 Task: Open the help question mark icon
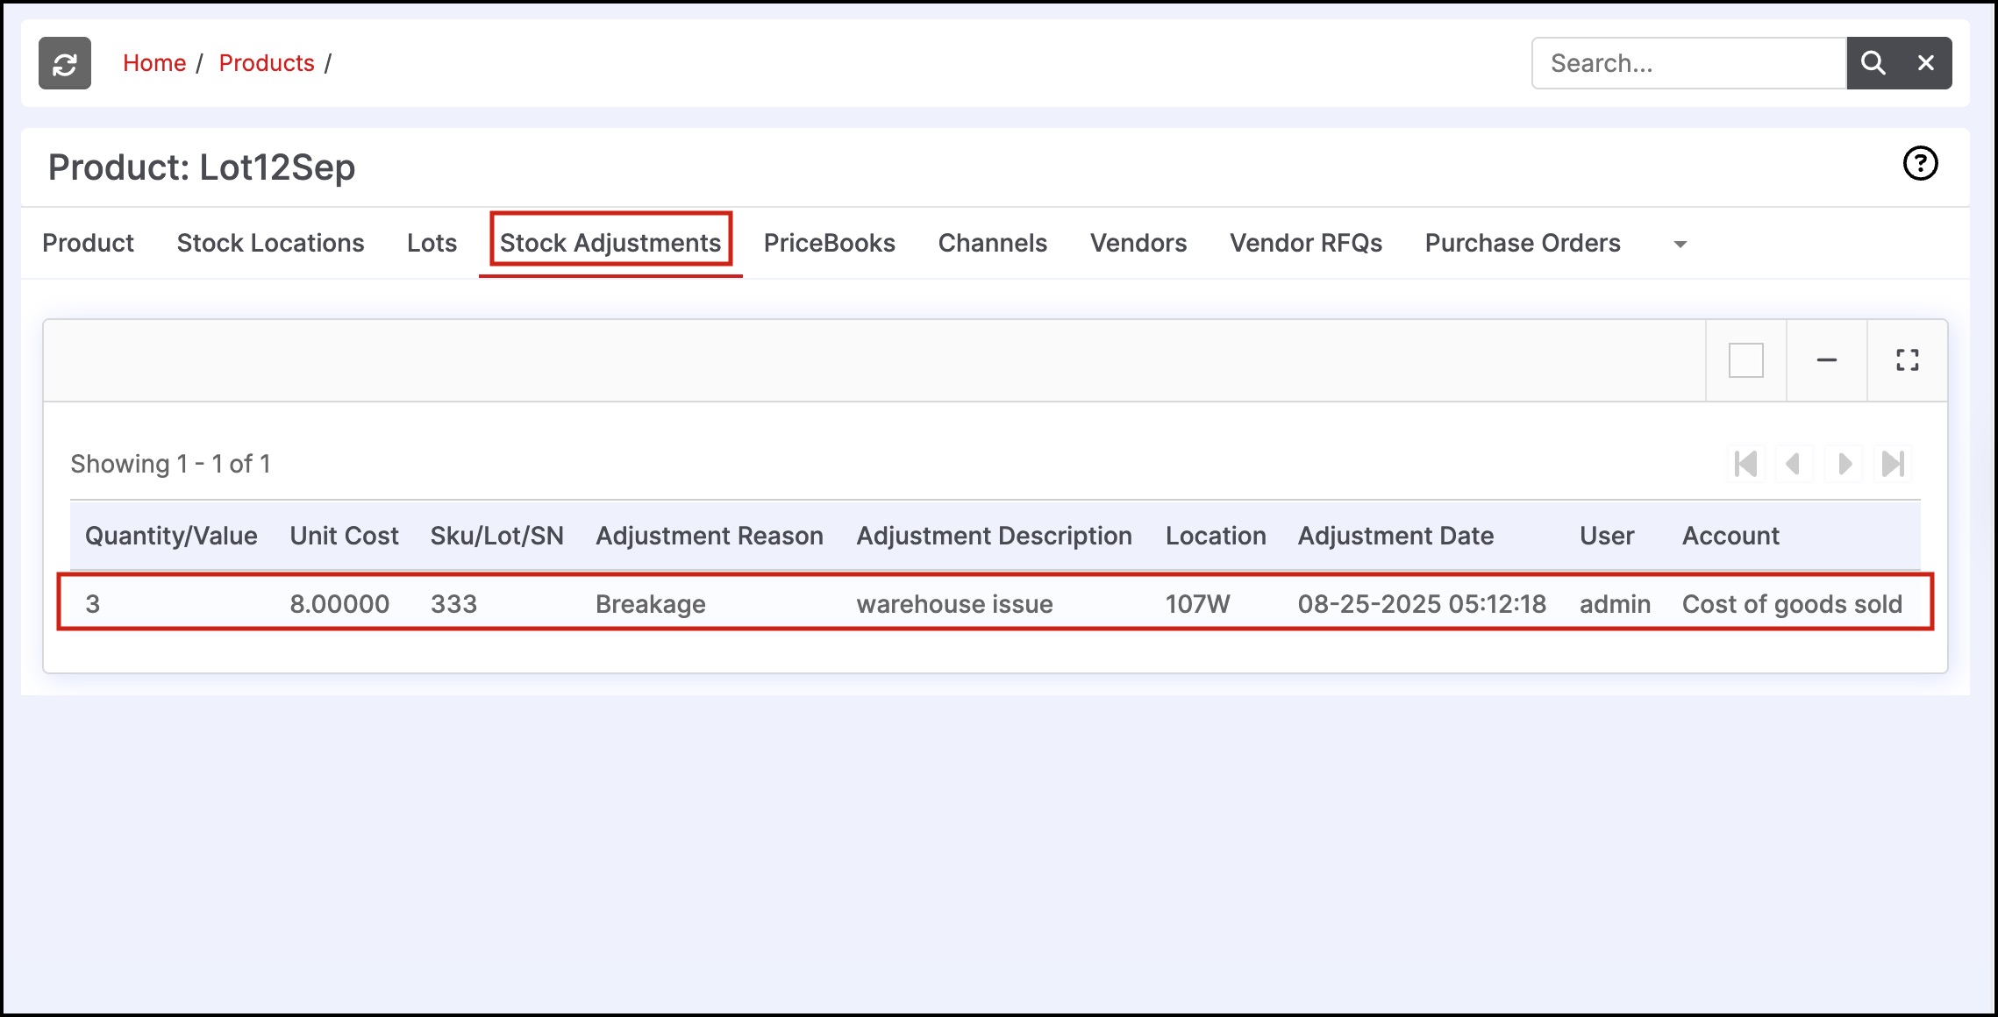(x=1920, y=164)
